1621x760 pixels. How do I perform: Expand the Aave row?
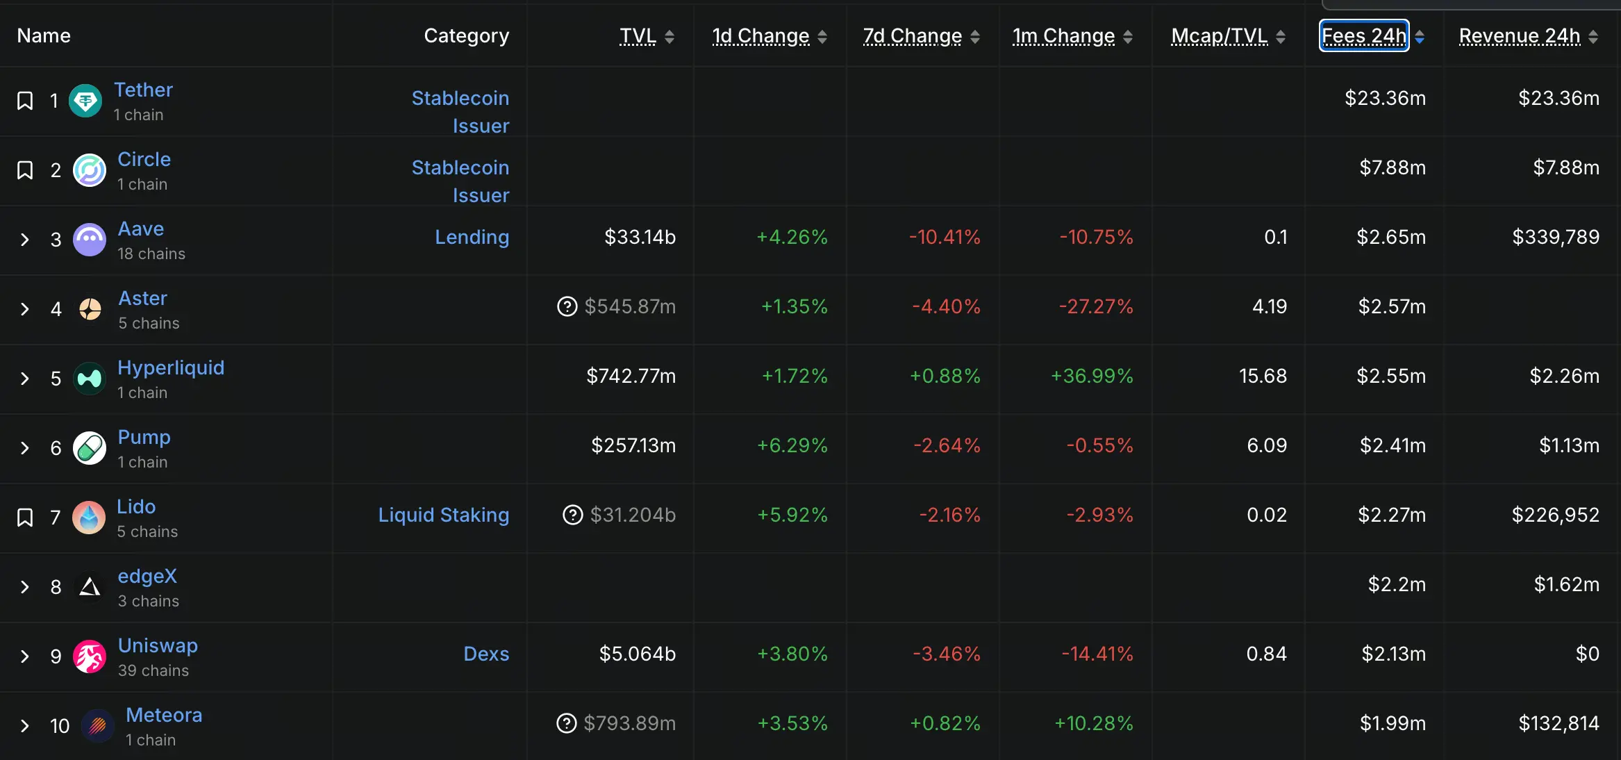(x=25, y=240)
